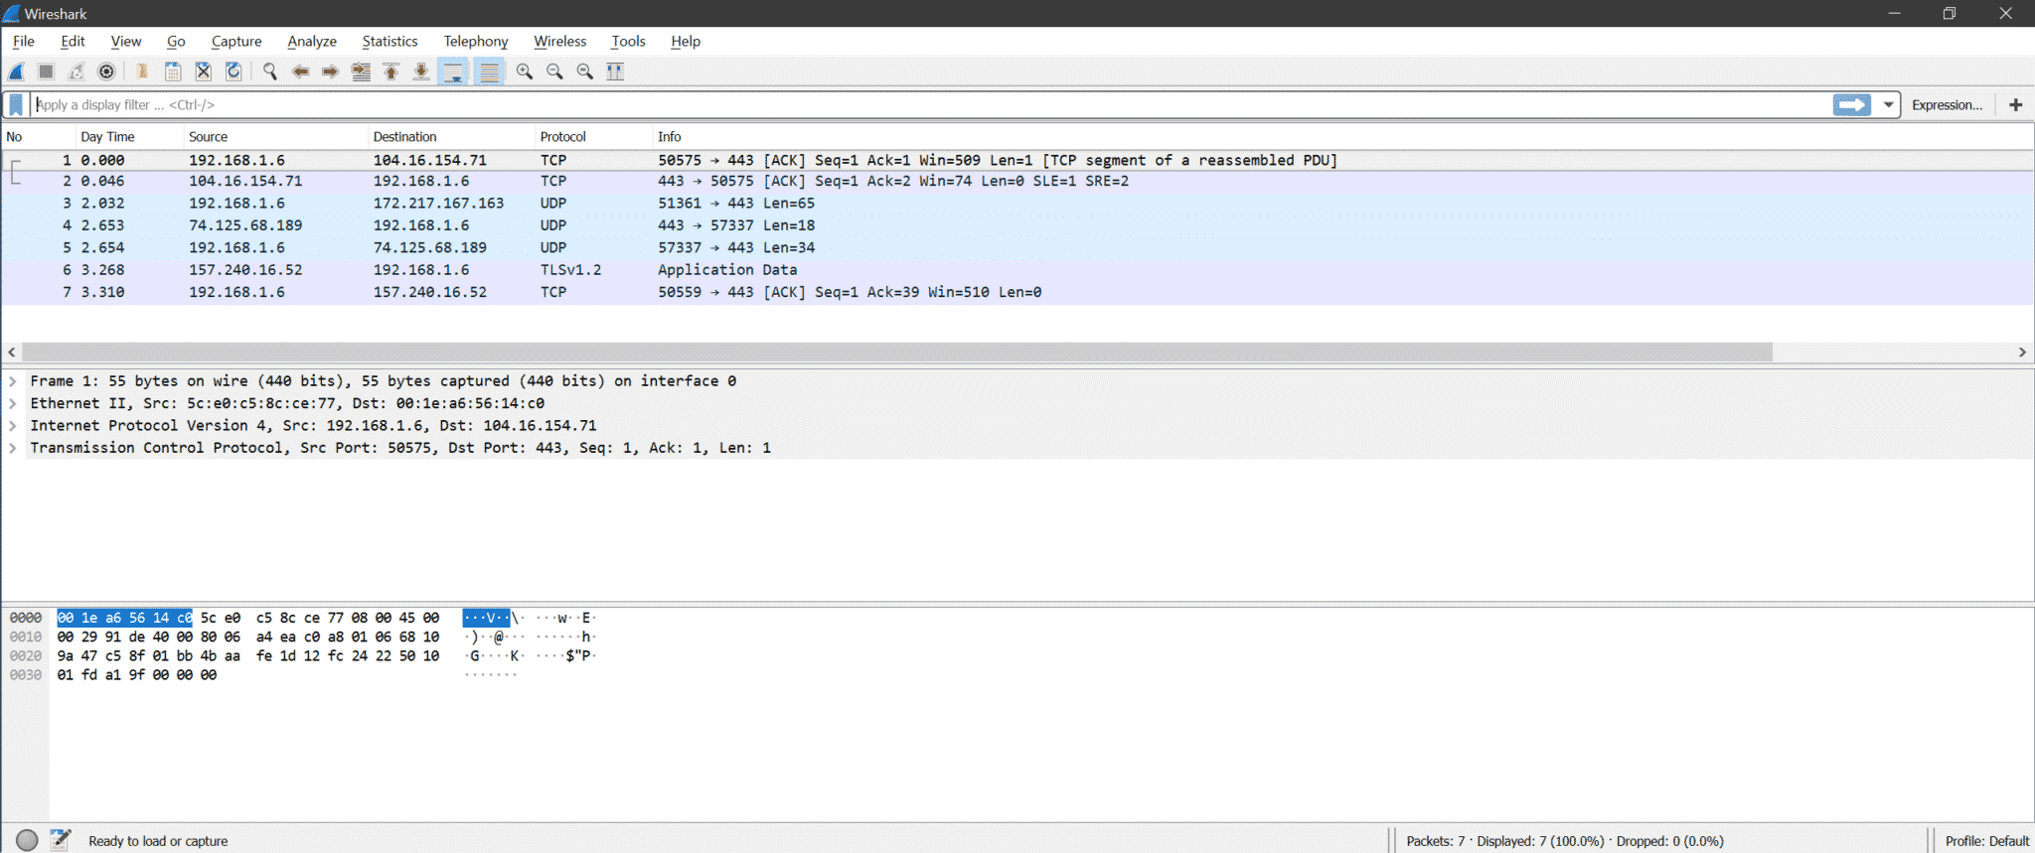
Task: Sort by Day Time column header
Action: coord(129,137)
